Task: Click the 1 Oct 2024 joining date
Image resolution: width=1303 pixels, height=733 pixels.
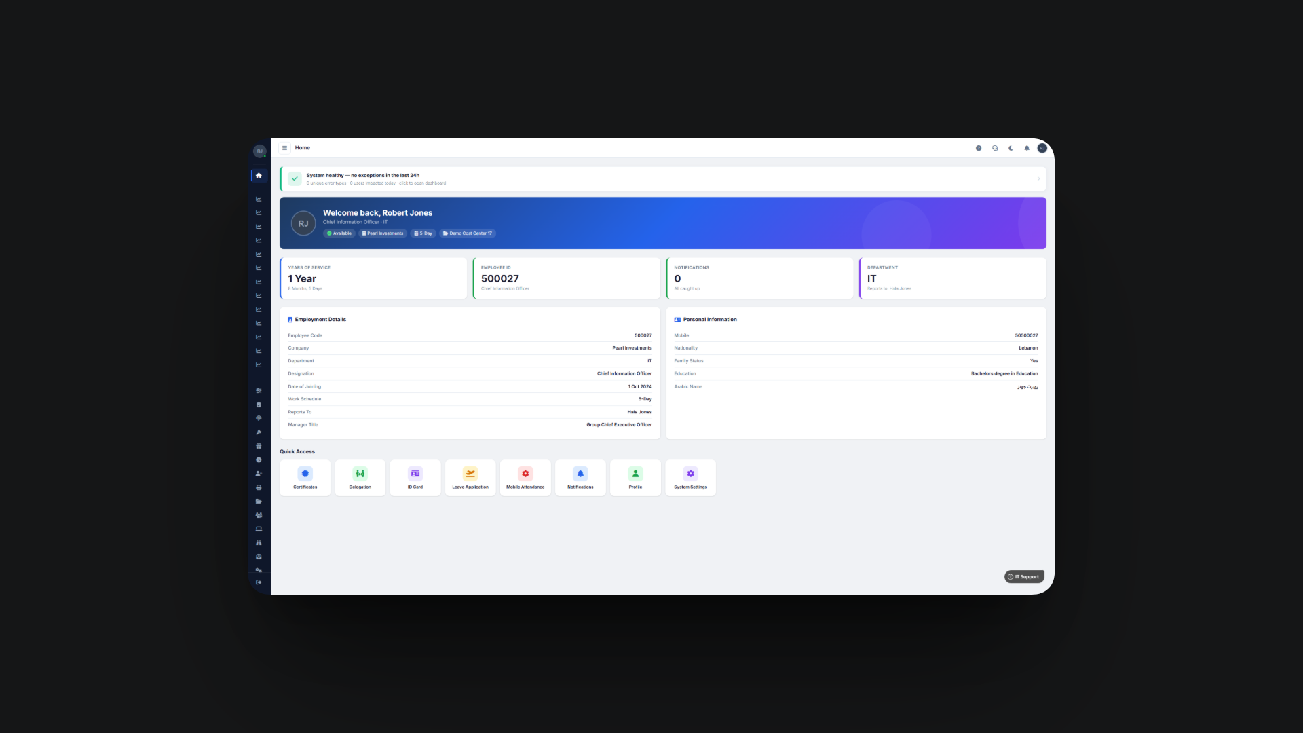Action: tap(640, 387)
